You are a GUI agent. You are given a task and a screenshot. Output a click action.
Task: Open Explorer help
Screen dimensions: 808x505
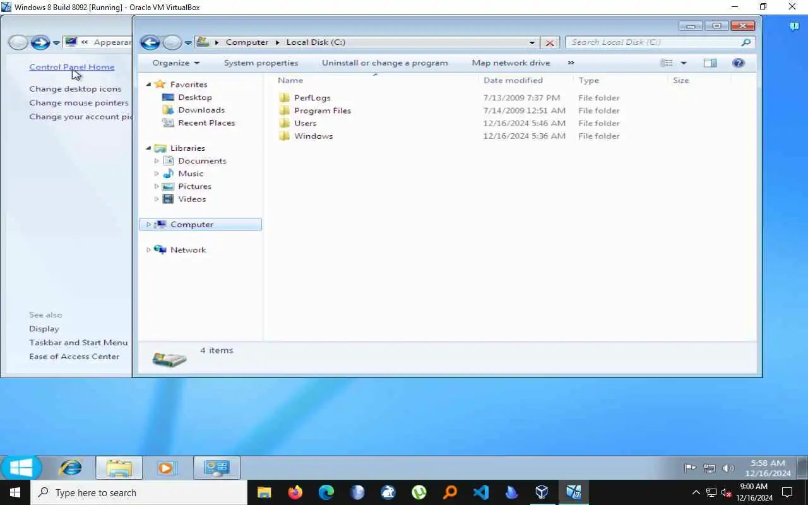(x=739, y=62)
